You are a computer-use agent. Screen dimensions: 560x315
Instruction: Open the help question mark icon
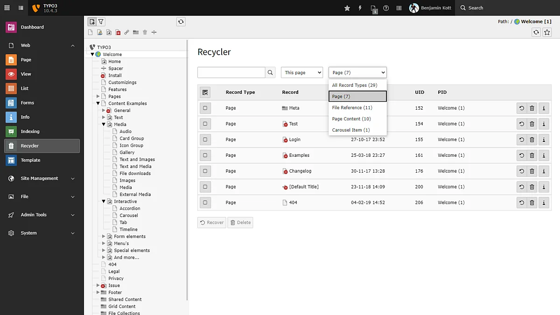click(x=386, y=8)
